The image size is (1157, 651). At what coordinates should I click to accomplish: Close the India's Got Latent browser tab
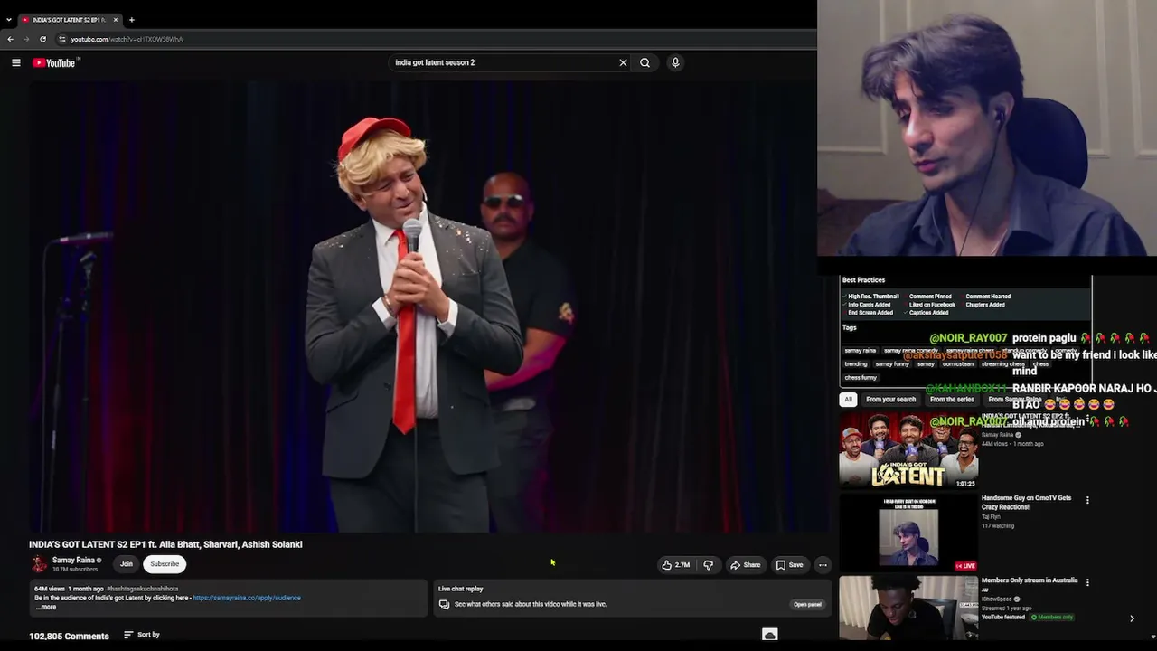(116, 19)
